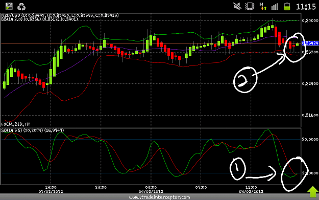Tap the phone vibrate mode icon
The height and width of the screenshot is (200, 319).
(250, 6)
